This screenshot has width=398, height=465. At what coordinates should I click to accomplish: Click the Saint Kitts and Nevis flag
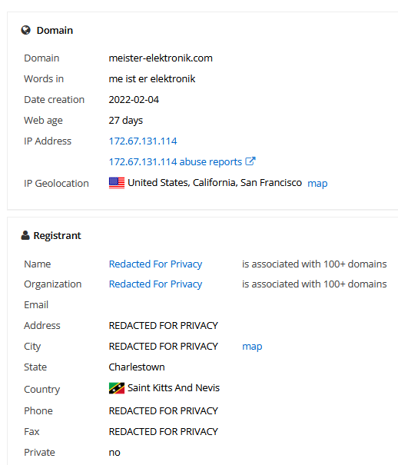point(117,388)
